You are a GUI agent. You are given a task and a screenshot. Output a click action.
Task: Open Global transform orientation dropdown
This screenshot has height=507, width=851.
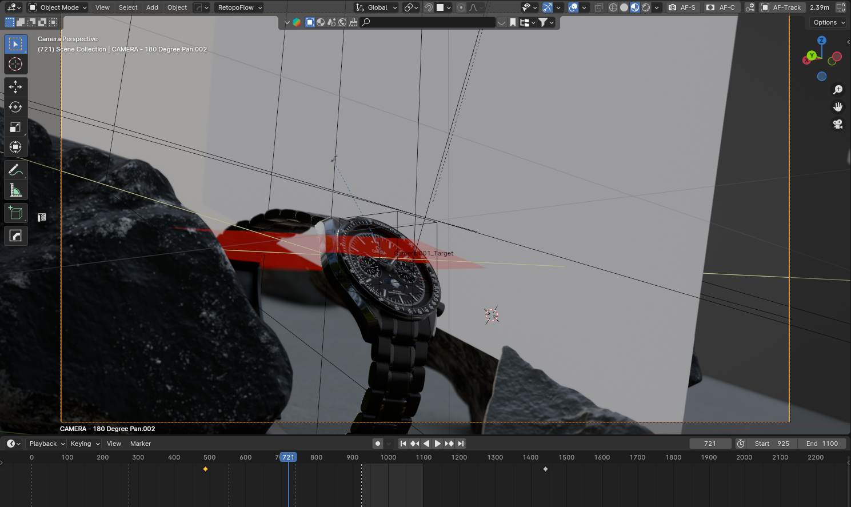pyautogui.click(x=376, y=7)
